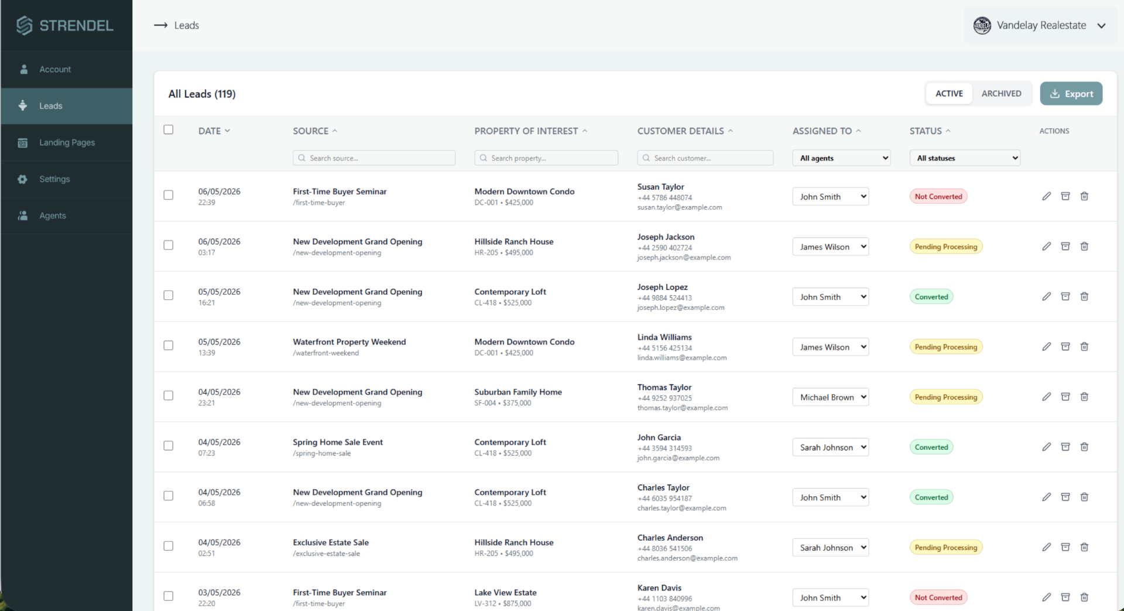Archive the Susan Taylor lead
The height and width of the screenshot is (611, 1124).
tap(1065, 196)
